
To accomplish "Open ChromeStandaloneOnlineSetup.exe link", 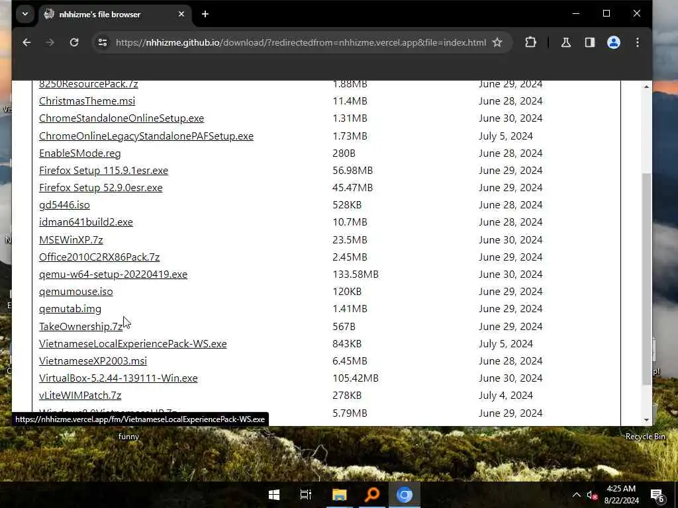I will click(122, 118).
